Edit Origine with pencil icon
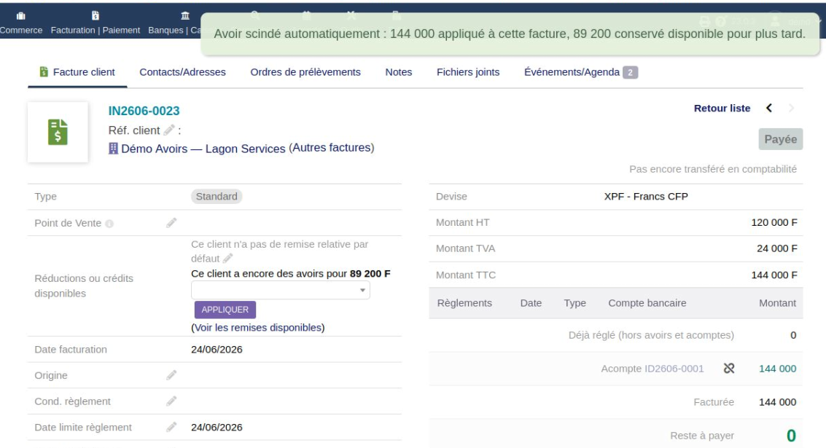 point(171,375)
